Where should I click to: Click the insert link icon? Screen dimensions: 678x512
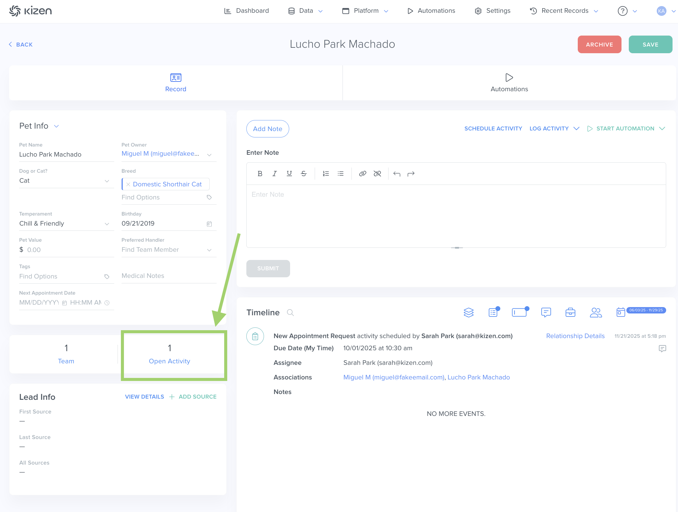[362, 174]
